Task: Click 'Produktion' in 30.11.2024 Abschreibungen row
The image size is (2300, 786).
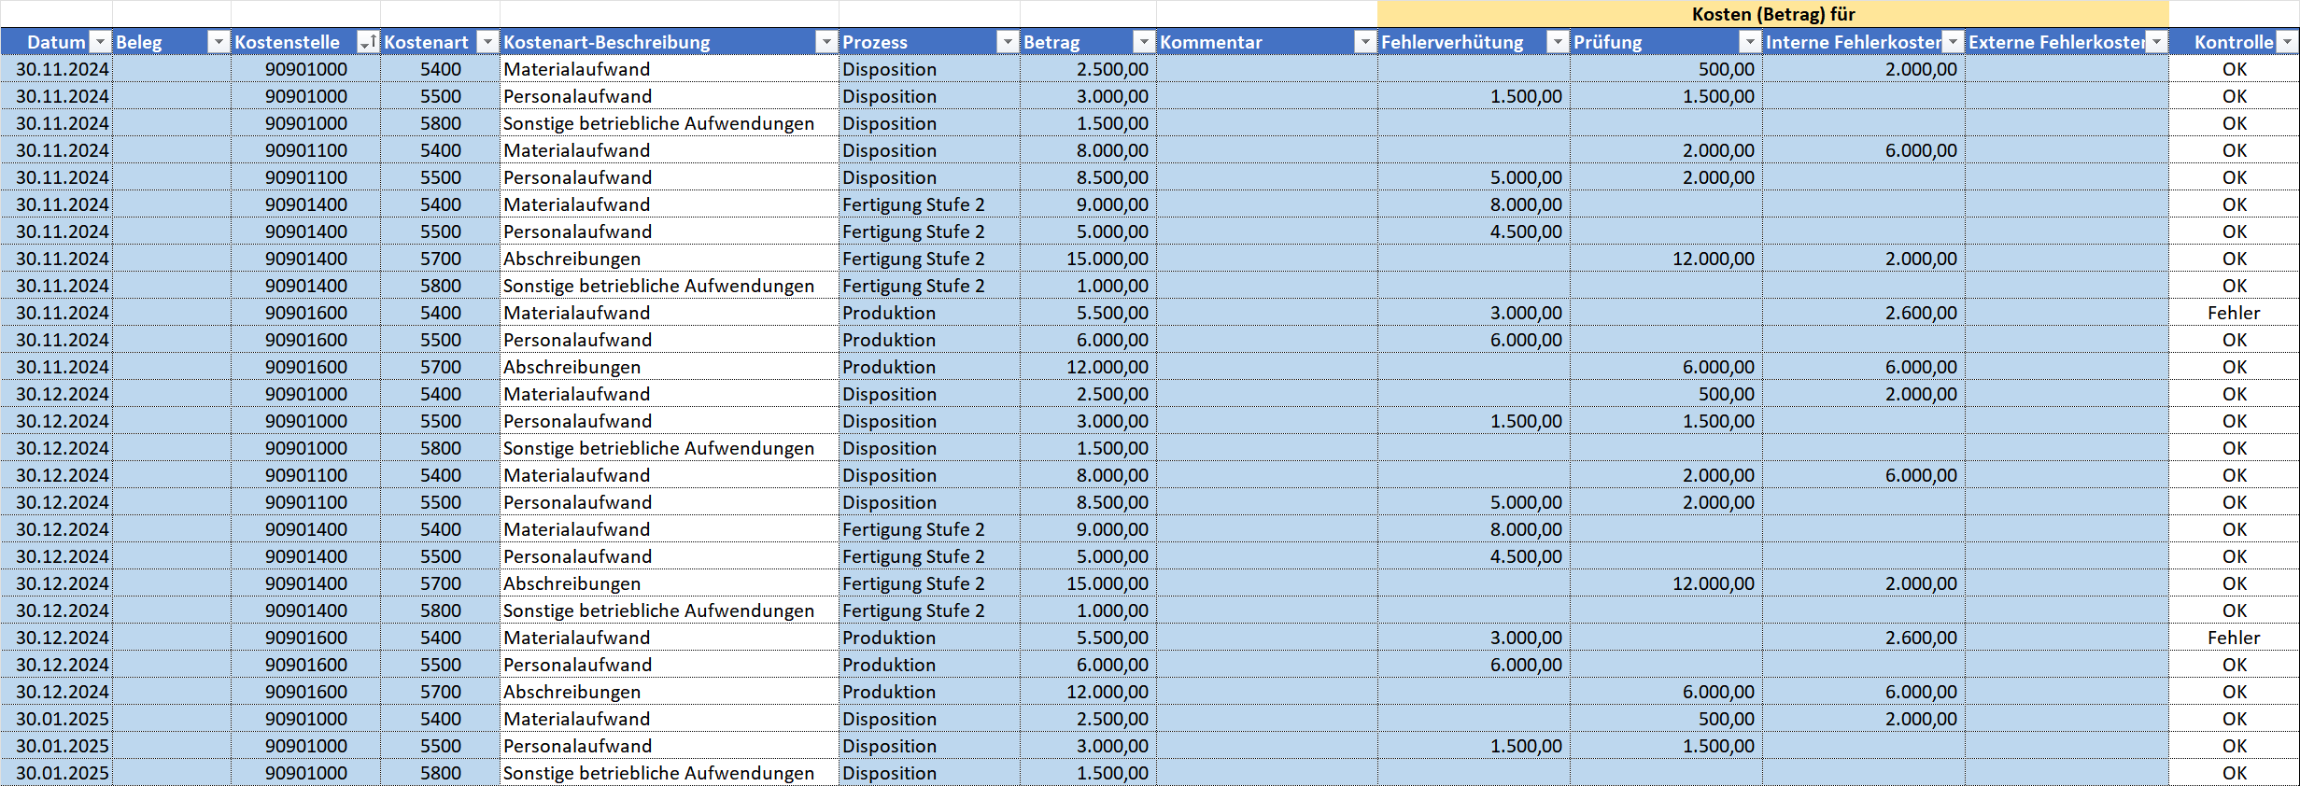Action: 928,367
